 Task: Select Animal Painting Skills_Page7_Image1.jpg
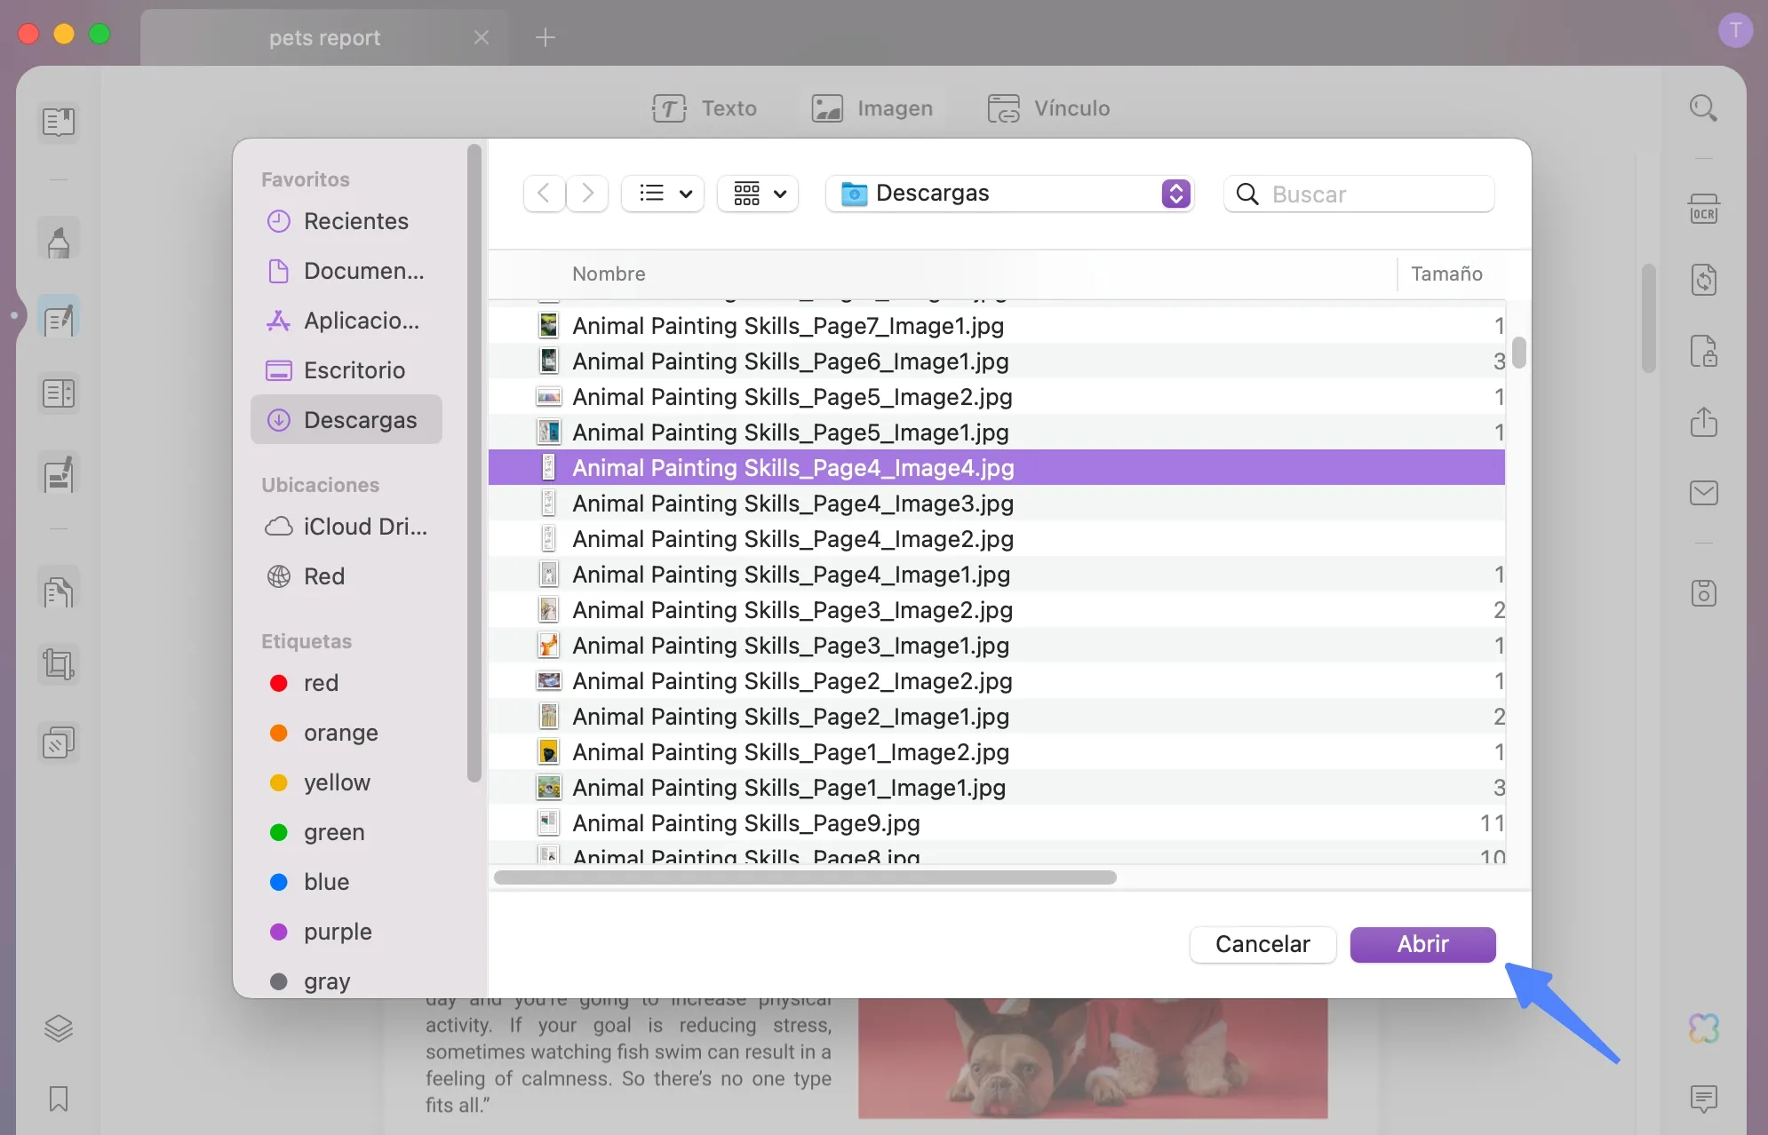(x=997, y=326)
